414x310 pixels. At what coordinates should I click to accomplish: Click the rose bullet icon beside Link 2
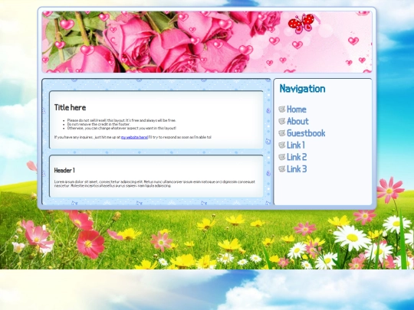point(282,157)
